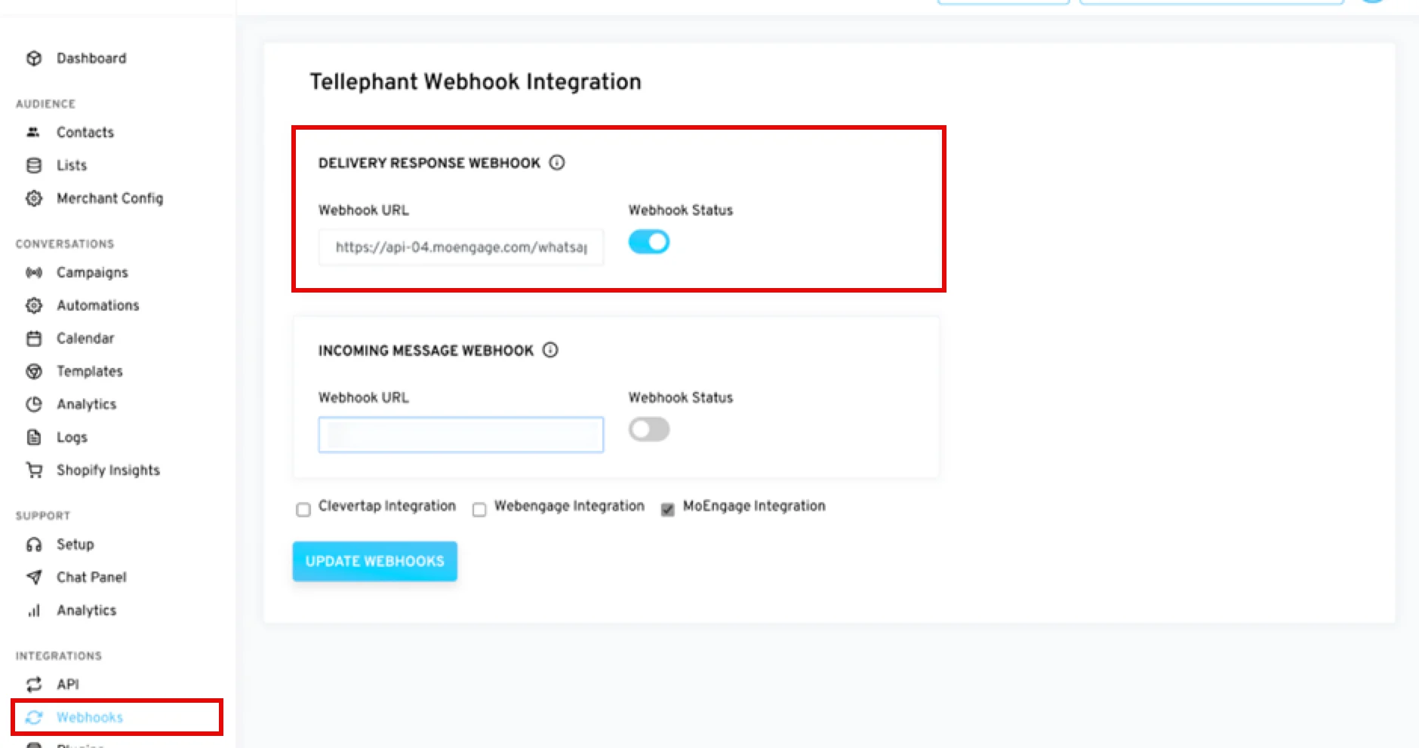This screenshot has width=1419, height=748.
Task: Navigate to Campaigns
Action: [x=92, y=272]
